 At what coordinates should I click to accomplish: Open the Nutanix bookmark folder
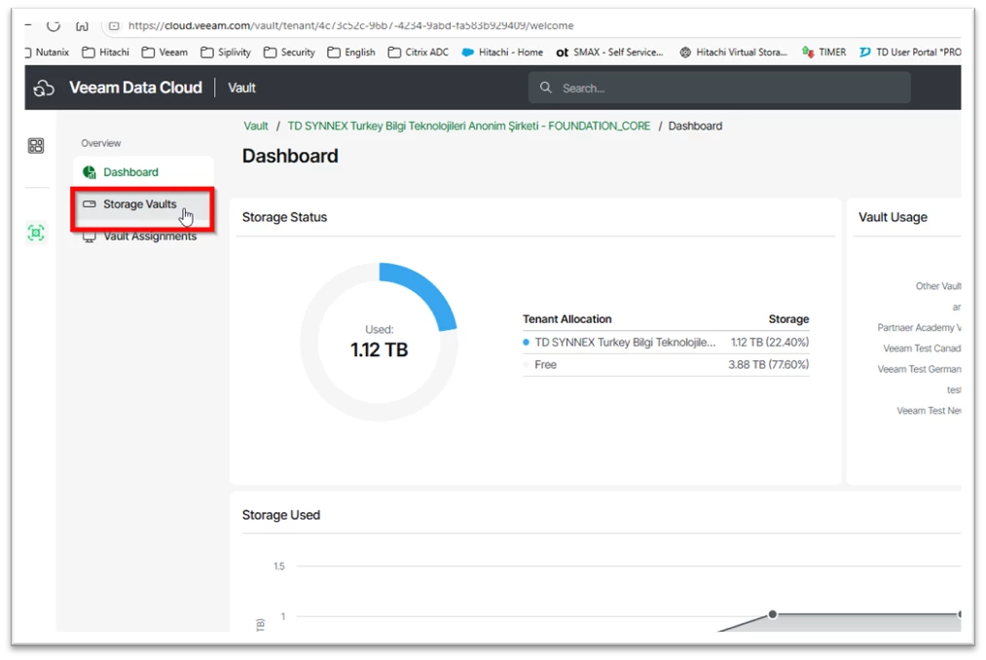click(x=47, y=53)
